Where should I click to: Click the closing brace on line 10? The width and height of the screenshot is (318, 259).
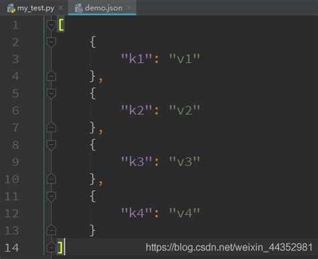pos(93,179)
